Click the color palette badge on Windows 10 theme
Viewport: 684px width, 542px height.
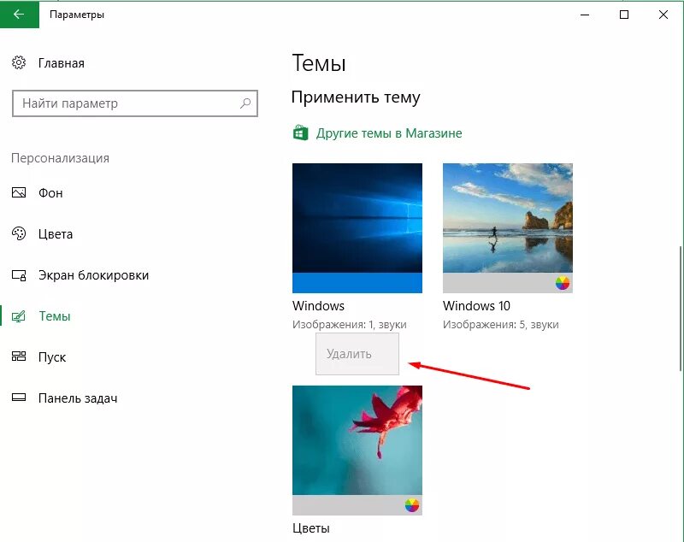coord(562,283)
